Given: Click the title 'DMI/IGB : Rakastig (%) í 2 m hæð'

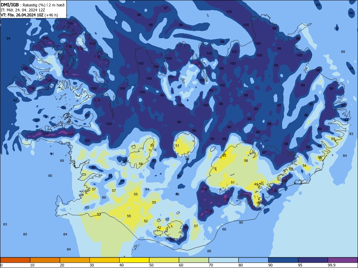Looking at the screenshot, I should pyautogui.click(x=33, y=5).
